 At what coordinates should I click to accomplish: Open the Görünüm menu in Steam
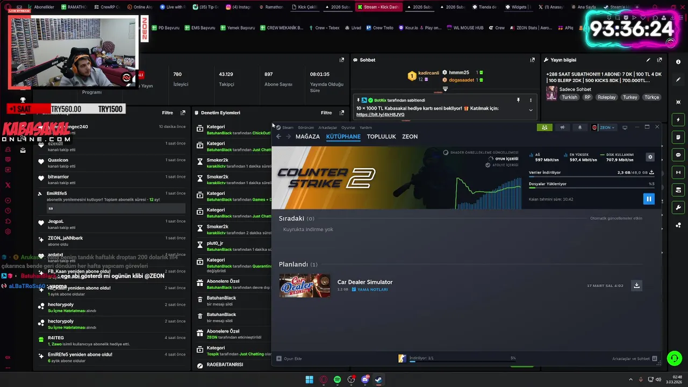click(306, 127)
